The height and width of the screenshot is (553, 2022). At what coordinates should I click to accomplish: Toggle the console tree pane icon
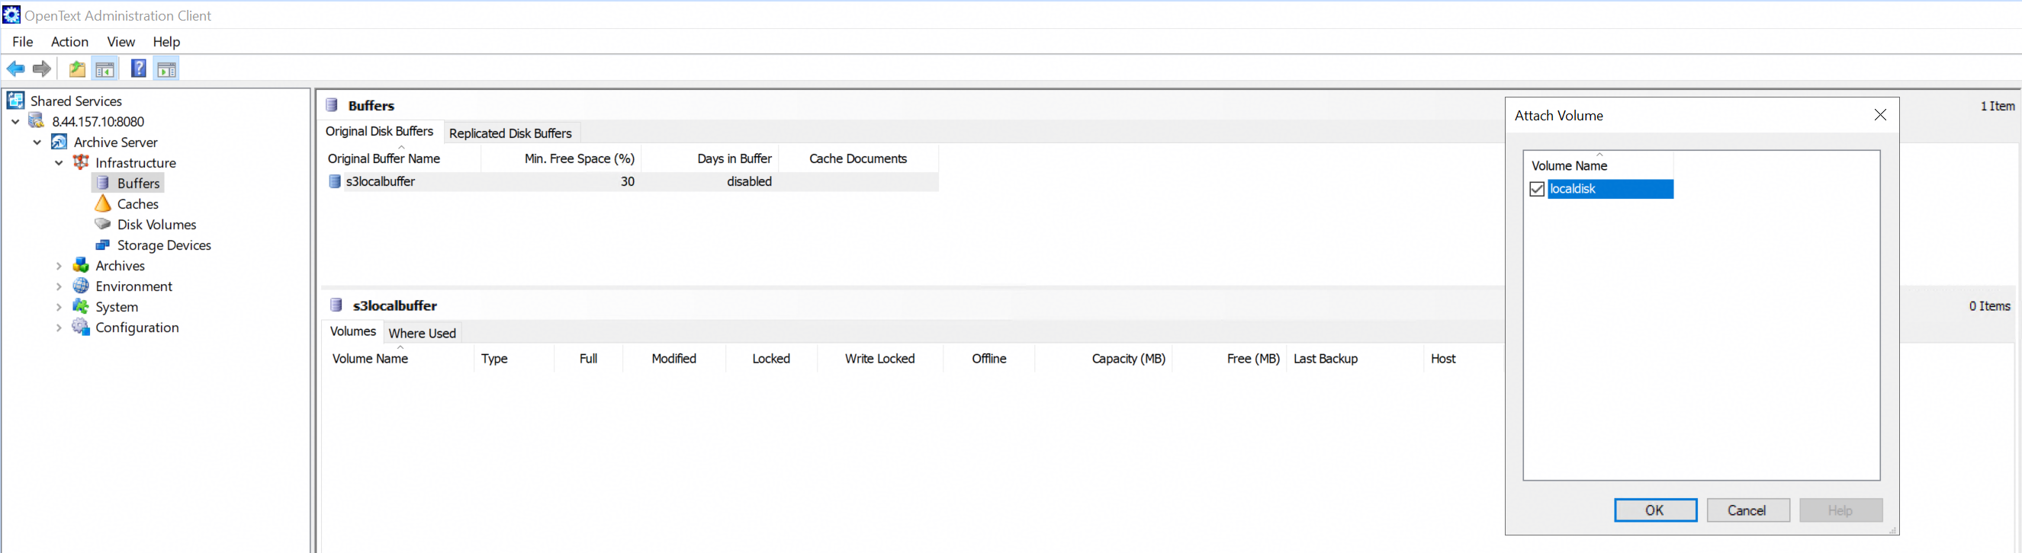(104, 69)
